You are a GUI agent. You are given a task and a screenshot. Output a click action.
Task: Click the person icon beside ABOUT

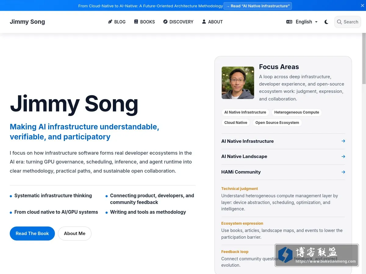click(204, 22)
